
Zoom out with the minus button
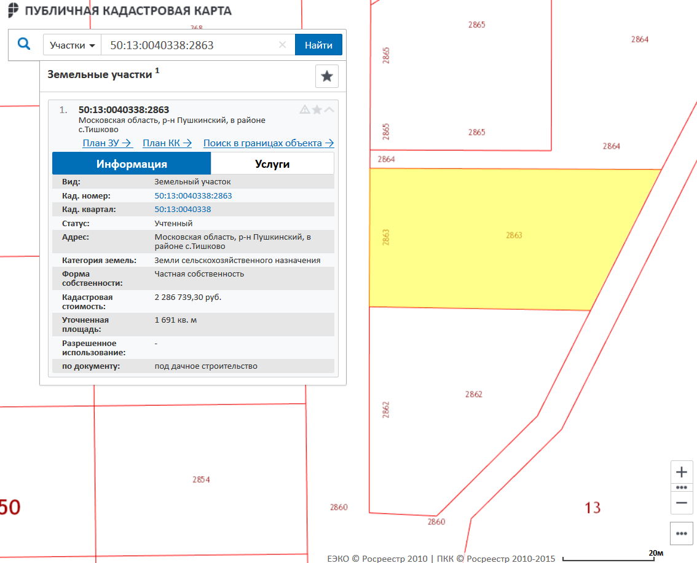pyautogui.click(x=682, y=503)
